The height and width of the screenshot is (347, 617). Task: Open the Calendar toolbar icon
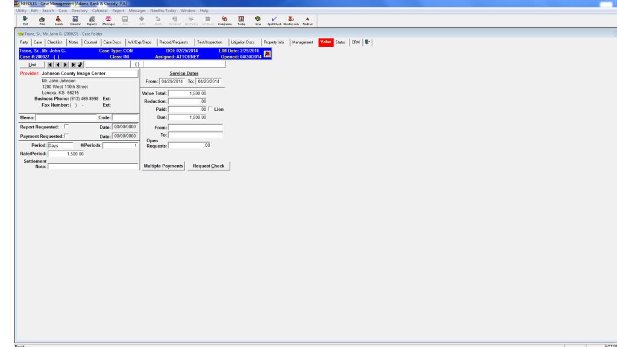(x=75, y=20)
